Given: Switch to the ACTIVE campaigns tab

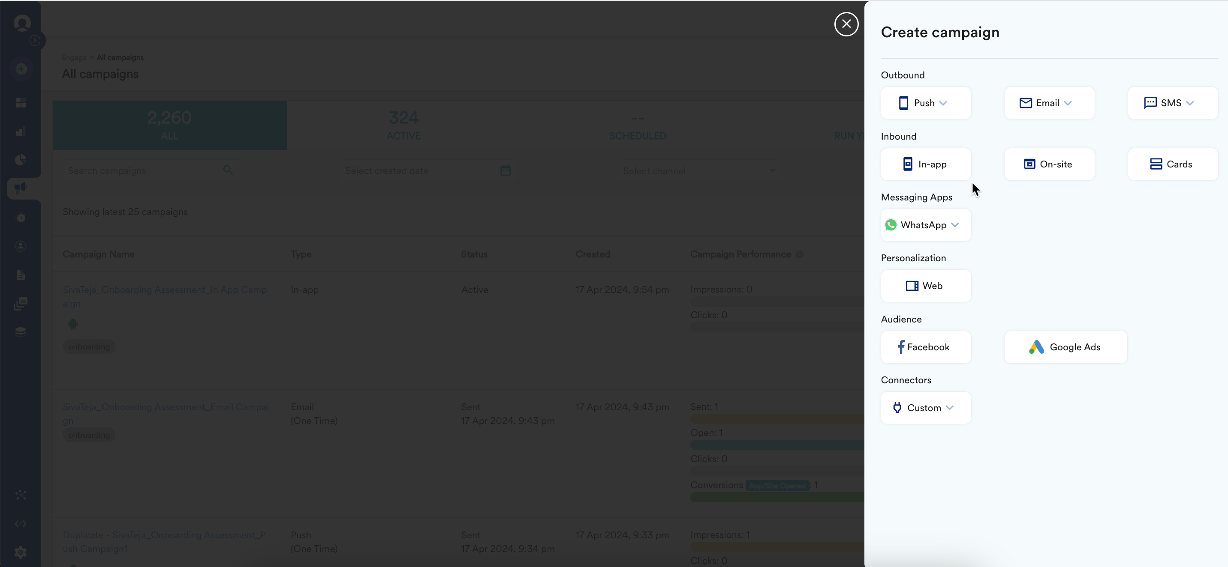Looking at the screenshot, I should 403,125.
